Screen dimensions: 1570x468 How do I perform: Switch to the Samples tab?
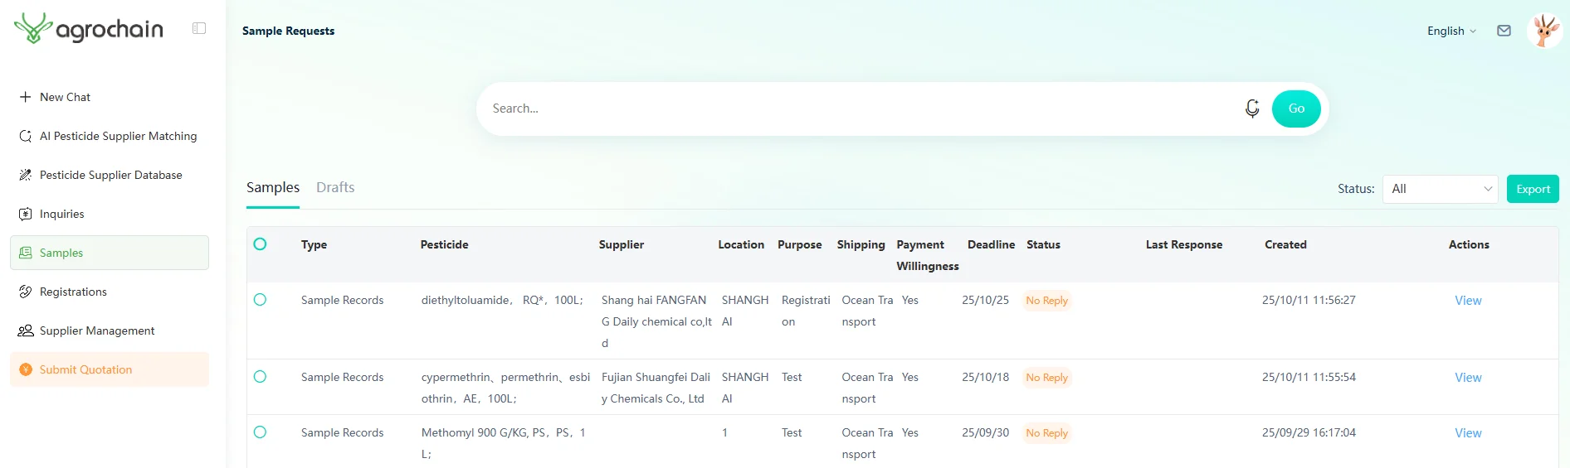273,188
